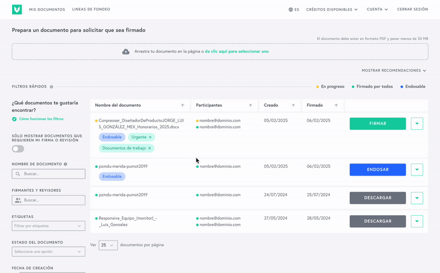
Task: Click the info icon next to Filtros Rápidos
Action: point(51,87)
